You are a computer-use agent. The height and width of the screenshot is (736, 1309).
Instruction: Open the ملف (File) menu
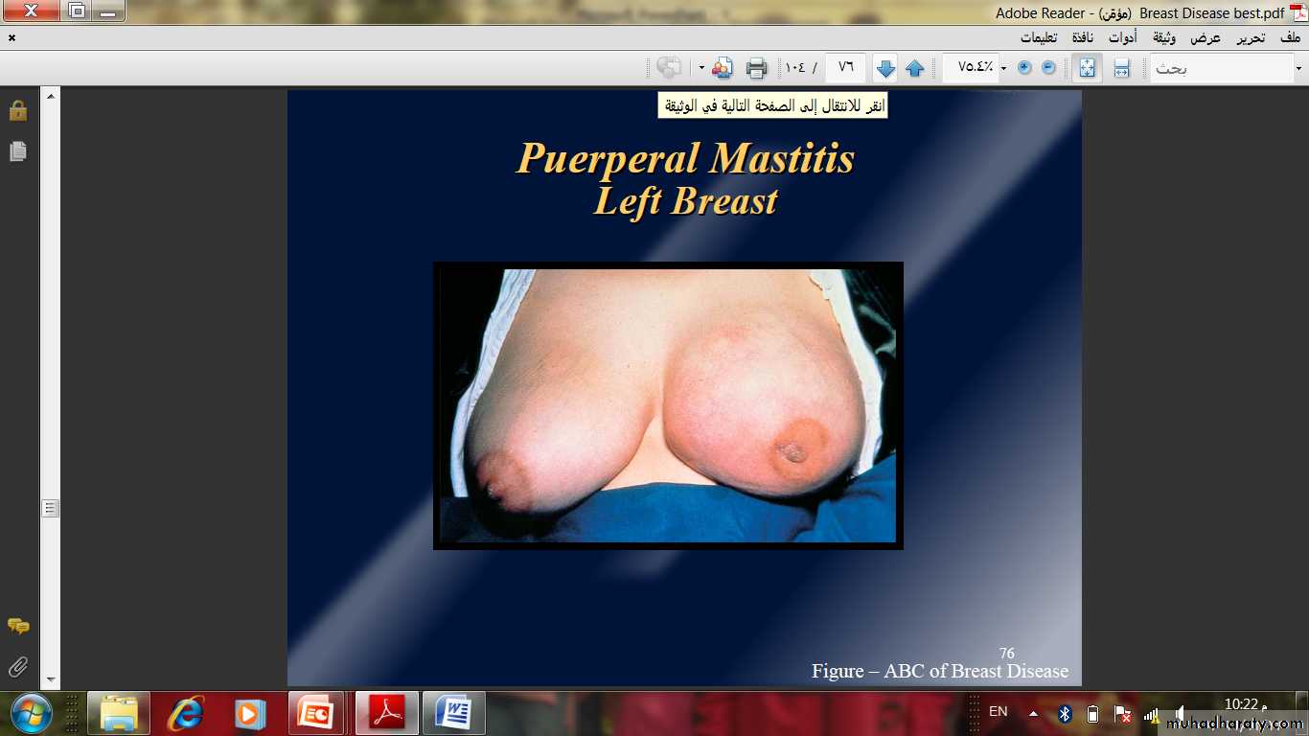click(x=1290, y=38)
